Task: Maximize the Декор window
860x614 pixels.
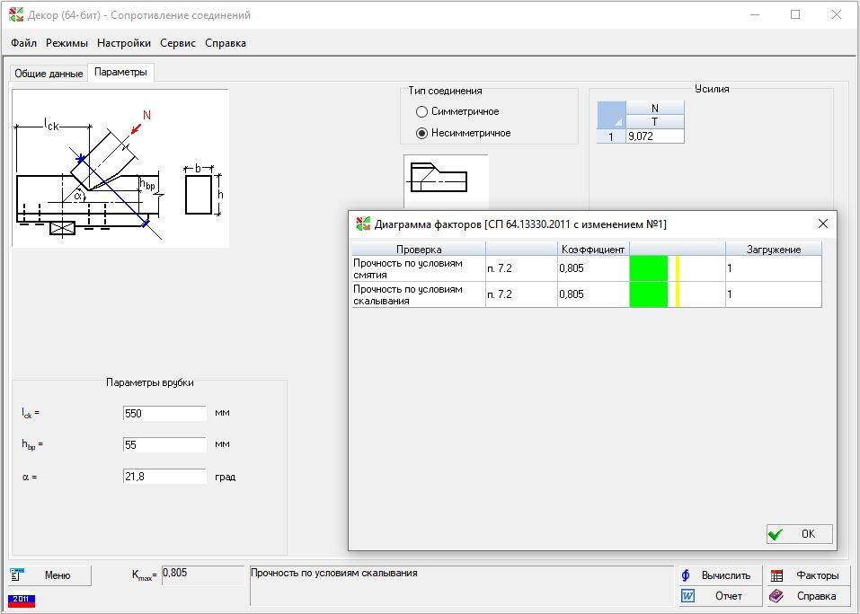Action: (x=795, y=14)
